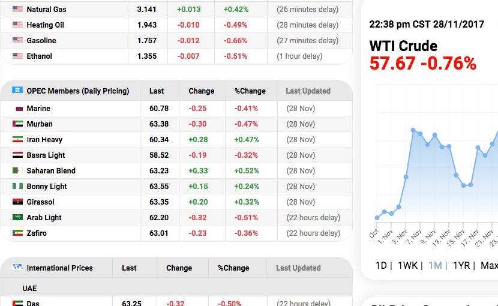498x306 pixels.
Task: Click the Last column header in OPEC table
Action: coord(157,91)
